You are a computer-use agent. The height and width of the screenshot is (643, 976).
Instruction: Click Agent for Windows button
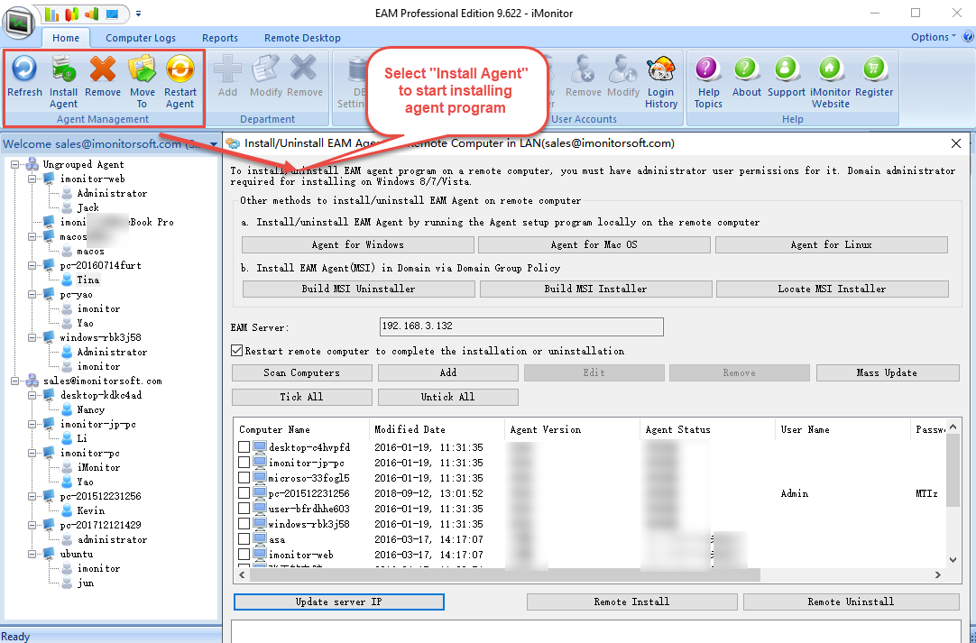click(358, 244)
